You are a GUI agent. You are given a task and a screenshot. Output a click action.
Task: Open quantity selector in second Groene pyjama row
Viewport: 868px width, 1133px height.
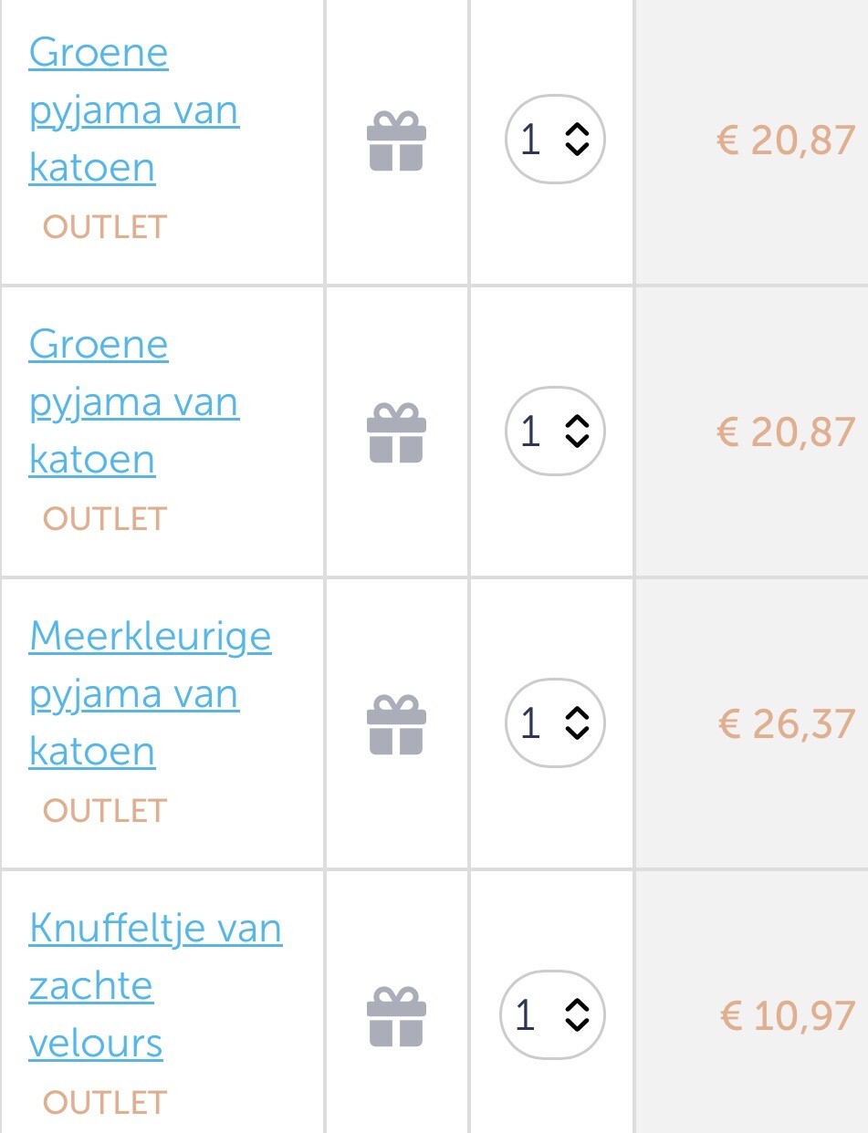(x=555, y=431)
